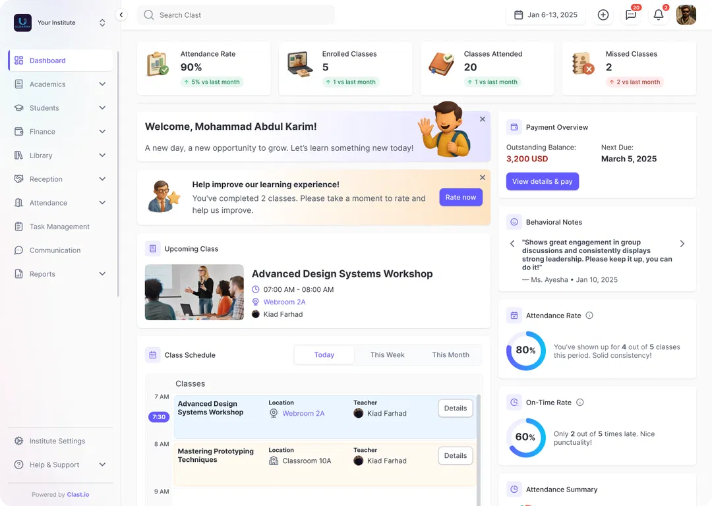Click the On-Time Rate info icon
Viewport: 712px width, 506px height.
[580, 403]
